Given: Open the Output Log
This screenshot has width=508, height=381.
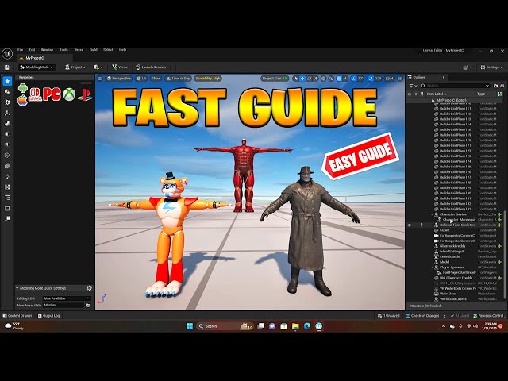Looking at the screenshot, I should tap(49, 316).
